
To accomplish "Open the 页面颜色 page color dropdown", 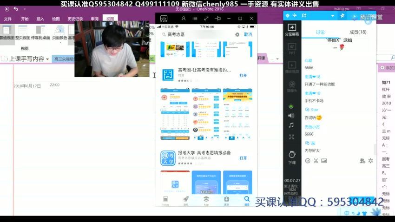I will 59,33.
